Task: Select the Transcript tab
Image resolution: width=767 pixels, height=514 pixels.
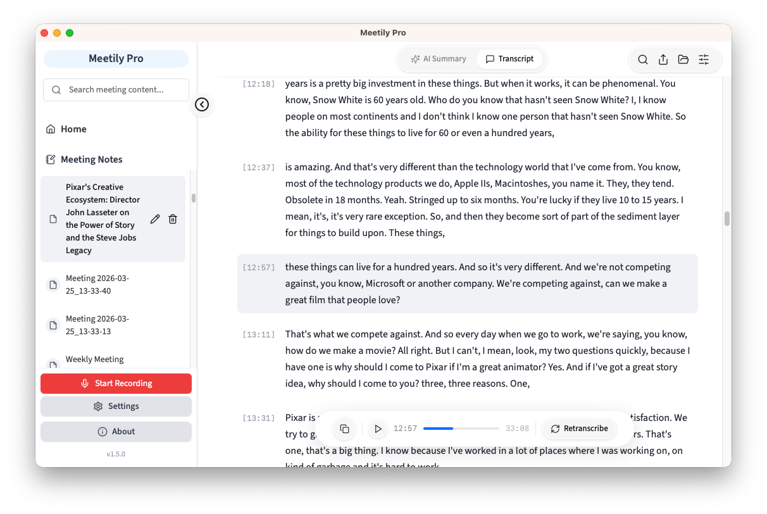Action: coord(509,59)
